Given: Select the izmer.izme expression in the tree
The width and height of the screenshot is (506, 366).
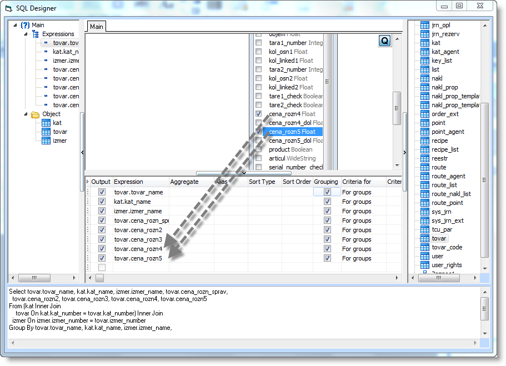Looking at the screenshot, I should click(x=66, y=61).
